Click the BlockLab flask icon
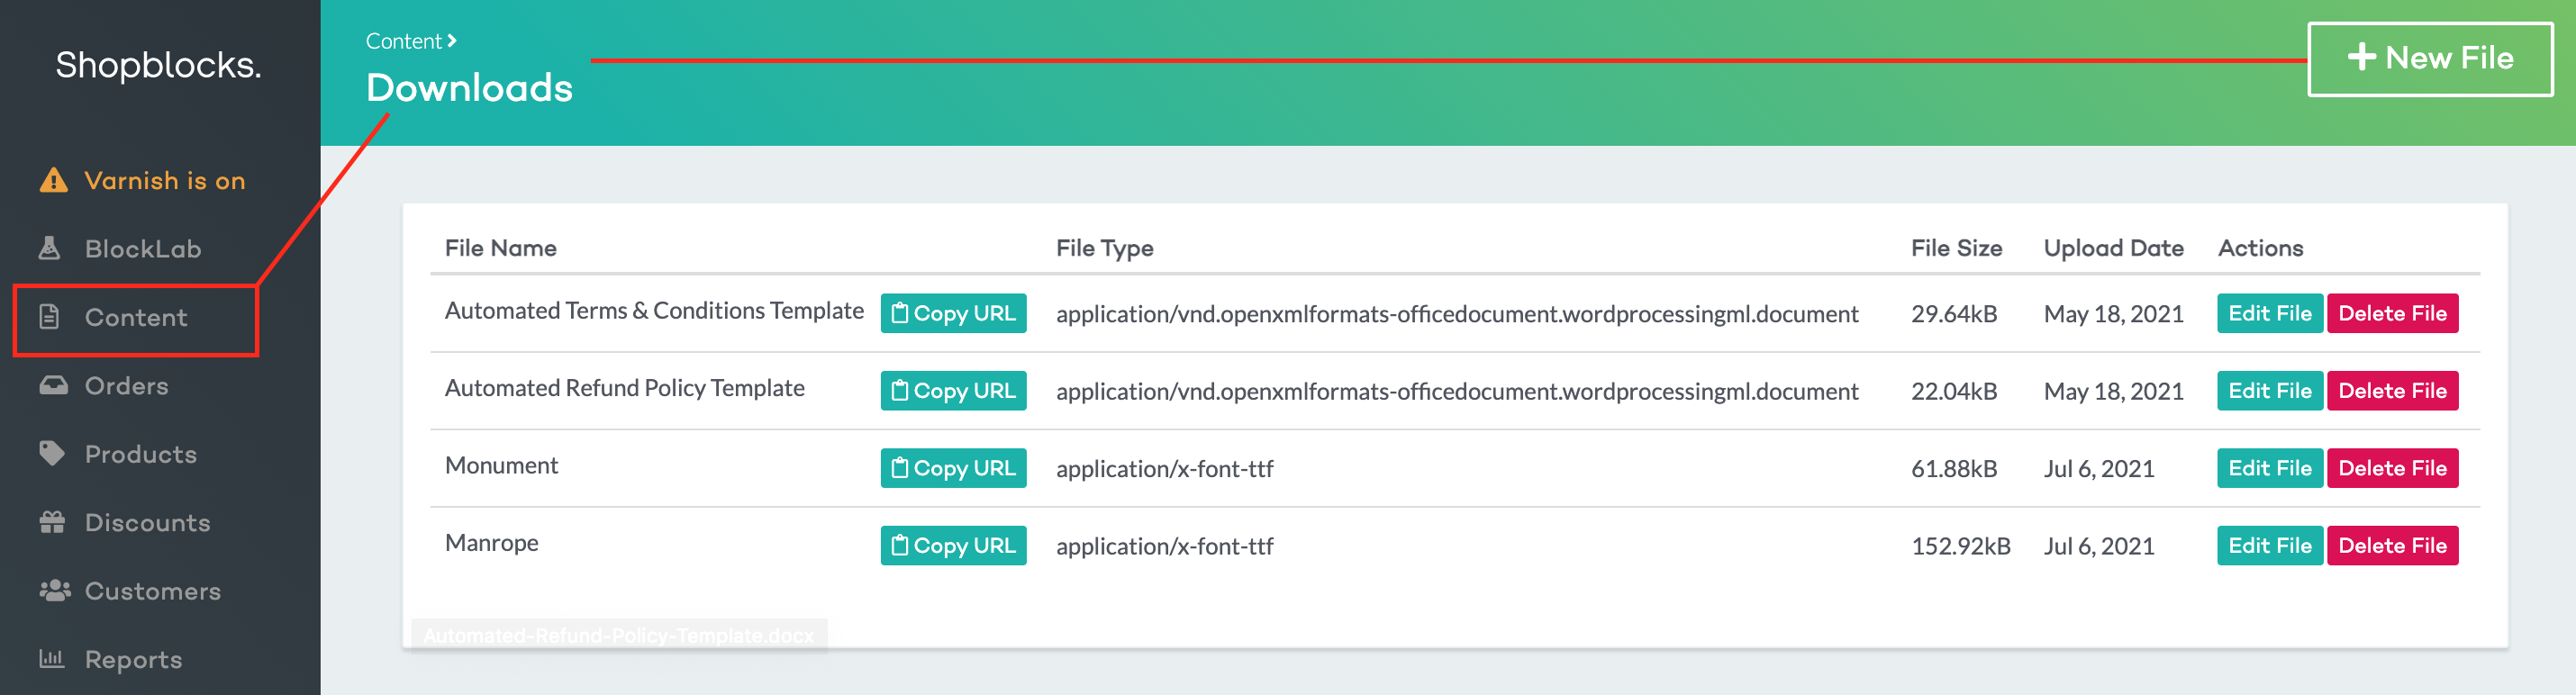This screenshot has width=2576, height=695. coord(49,248)
